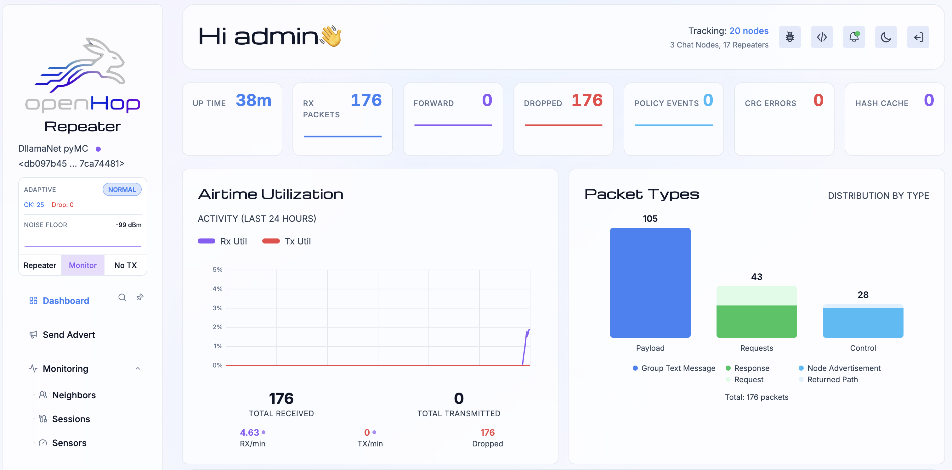
Task: Click the Total: 176 packets text
Action: [x=756, y=397]
